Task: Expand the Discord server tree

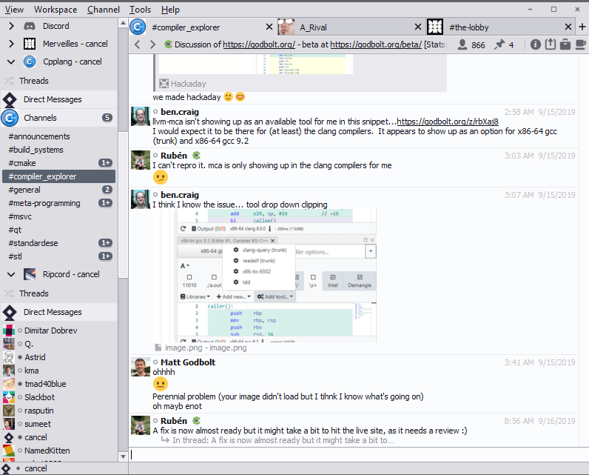Action: (11, 26)
